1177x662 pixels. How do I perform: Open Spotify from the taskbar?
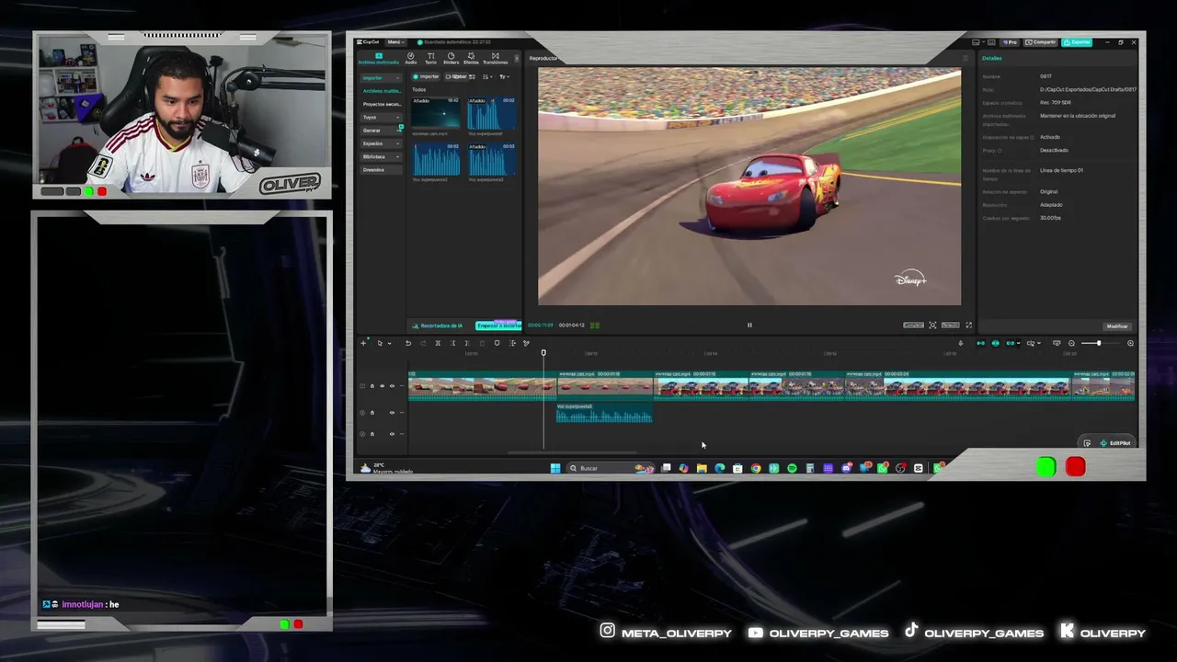[792, 468]
